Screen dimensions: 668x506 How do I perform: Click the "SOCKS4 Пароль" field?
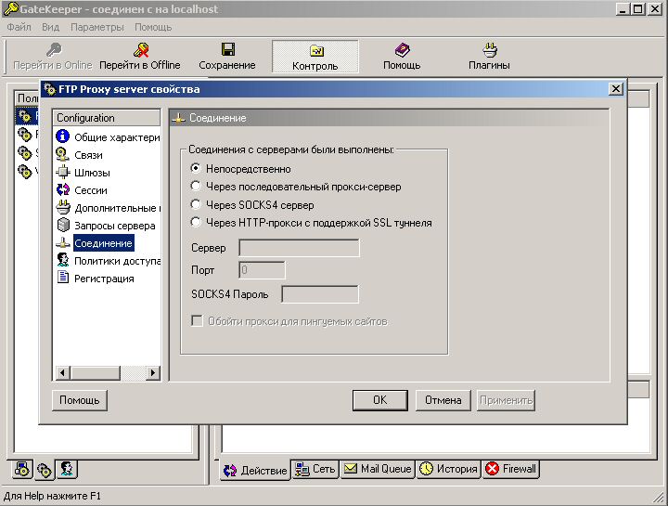point(320,294)
